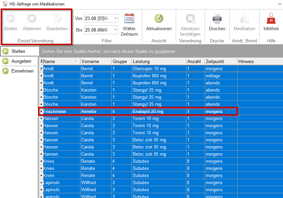Open the Wähle Zeitraum calendar
The height and width of the screenshot is (198, 283).
(x=129, y=19)
